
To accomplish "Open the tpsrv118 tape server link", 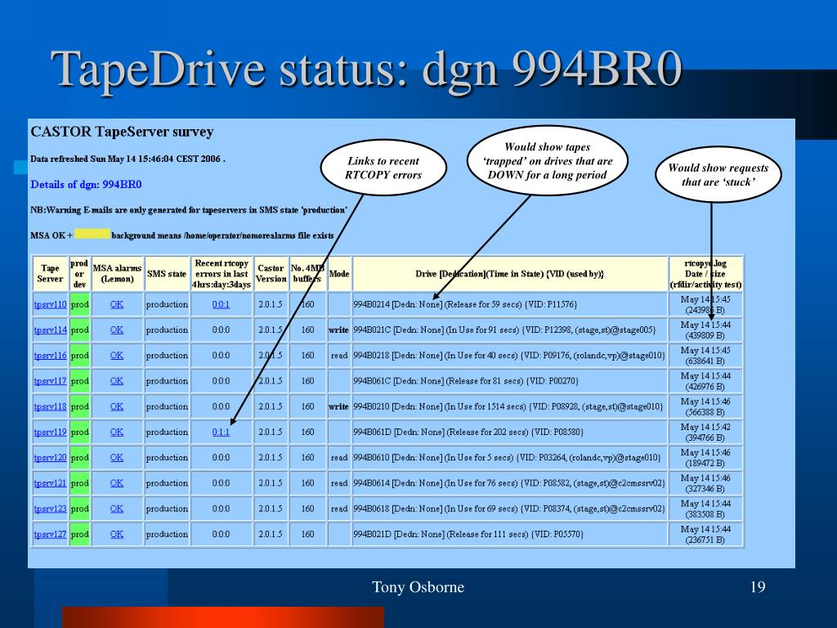I will [x=50, y=406].
